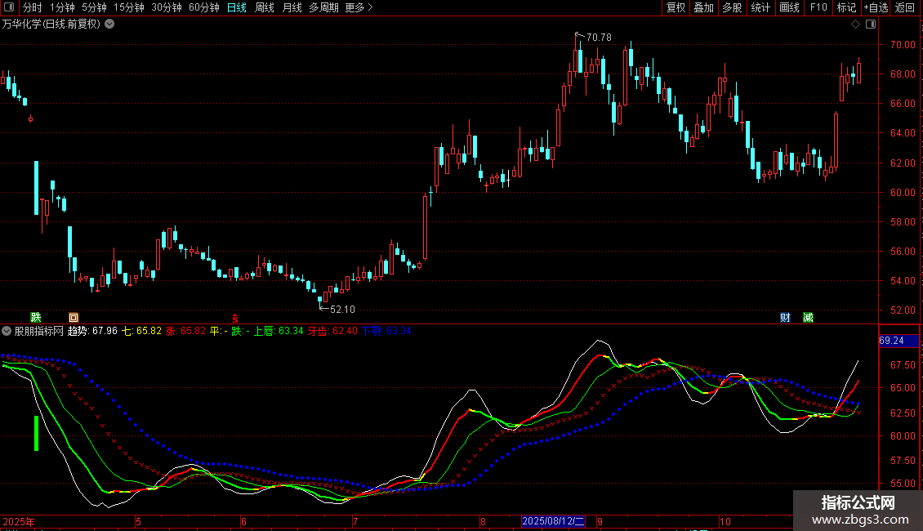Click the 2025/08/12/二 date marker
Screen dimensions: 923x531
[x=553, y=521]
